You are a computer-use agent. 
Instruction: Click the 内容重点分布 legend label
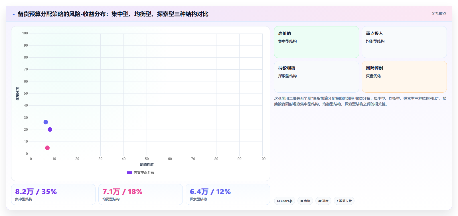(x=144, y=173)
